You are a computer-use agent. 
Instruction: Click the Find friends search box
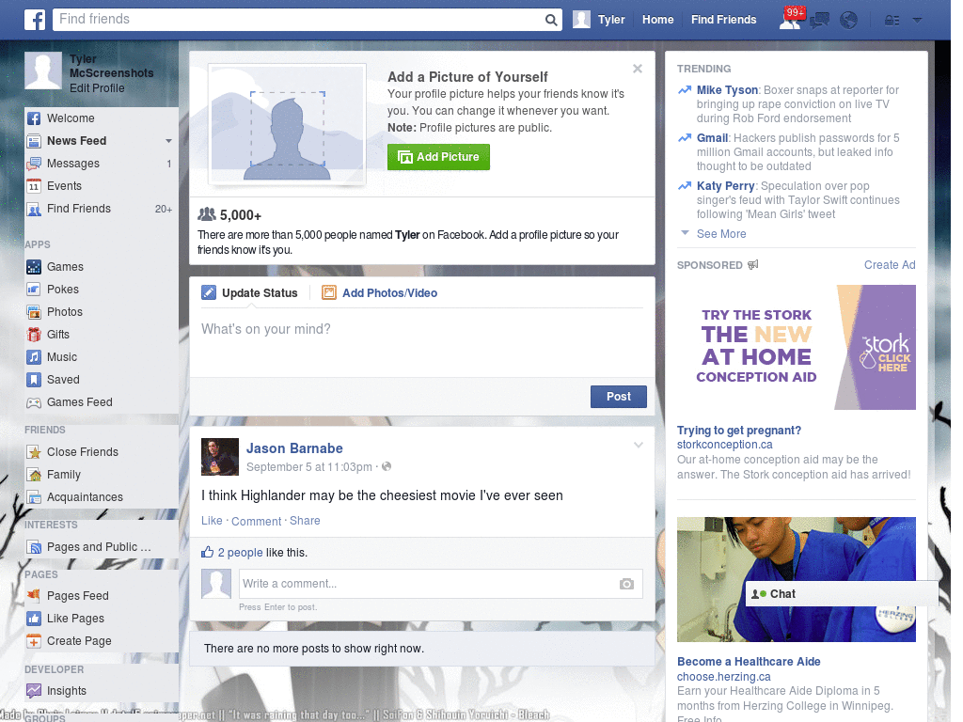[298, 20]
